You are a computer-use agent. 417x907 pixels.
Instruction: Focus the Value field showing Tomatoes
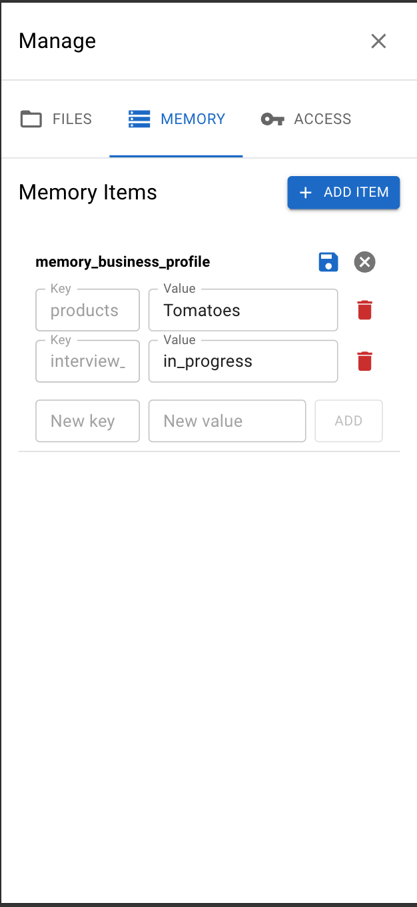[x=242, y=309]
